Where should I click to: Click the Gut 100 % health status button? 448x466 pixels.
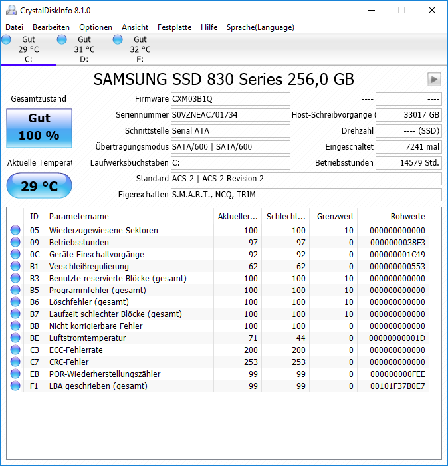(39, 128)
